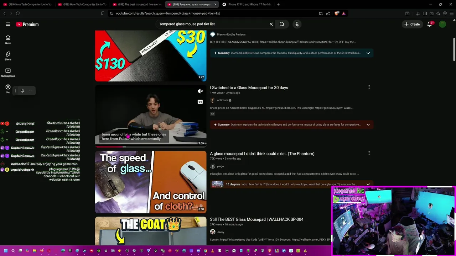Expand DiamondLobby Reviews video summary

tap(368, 53)
